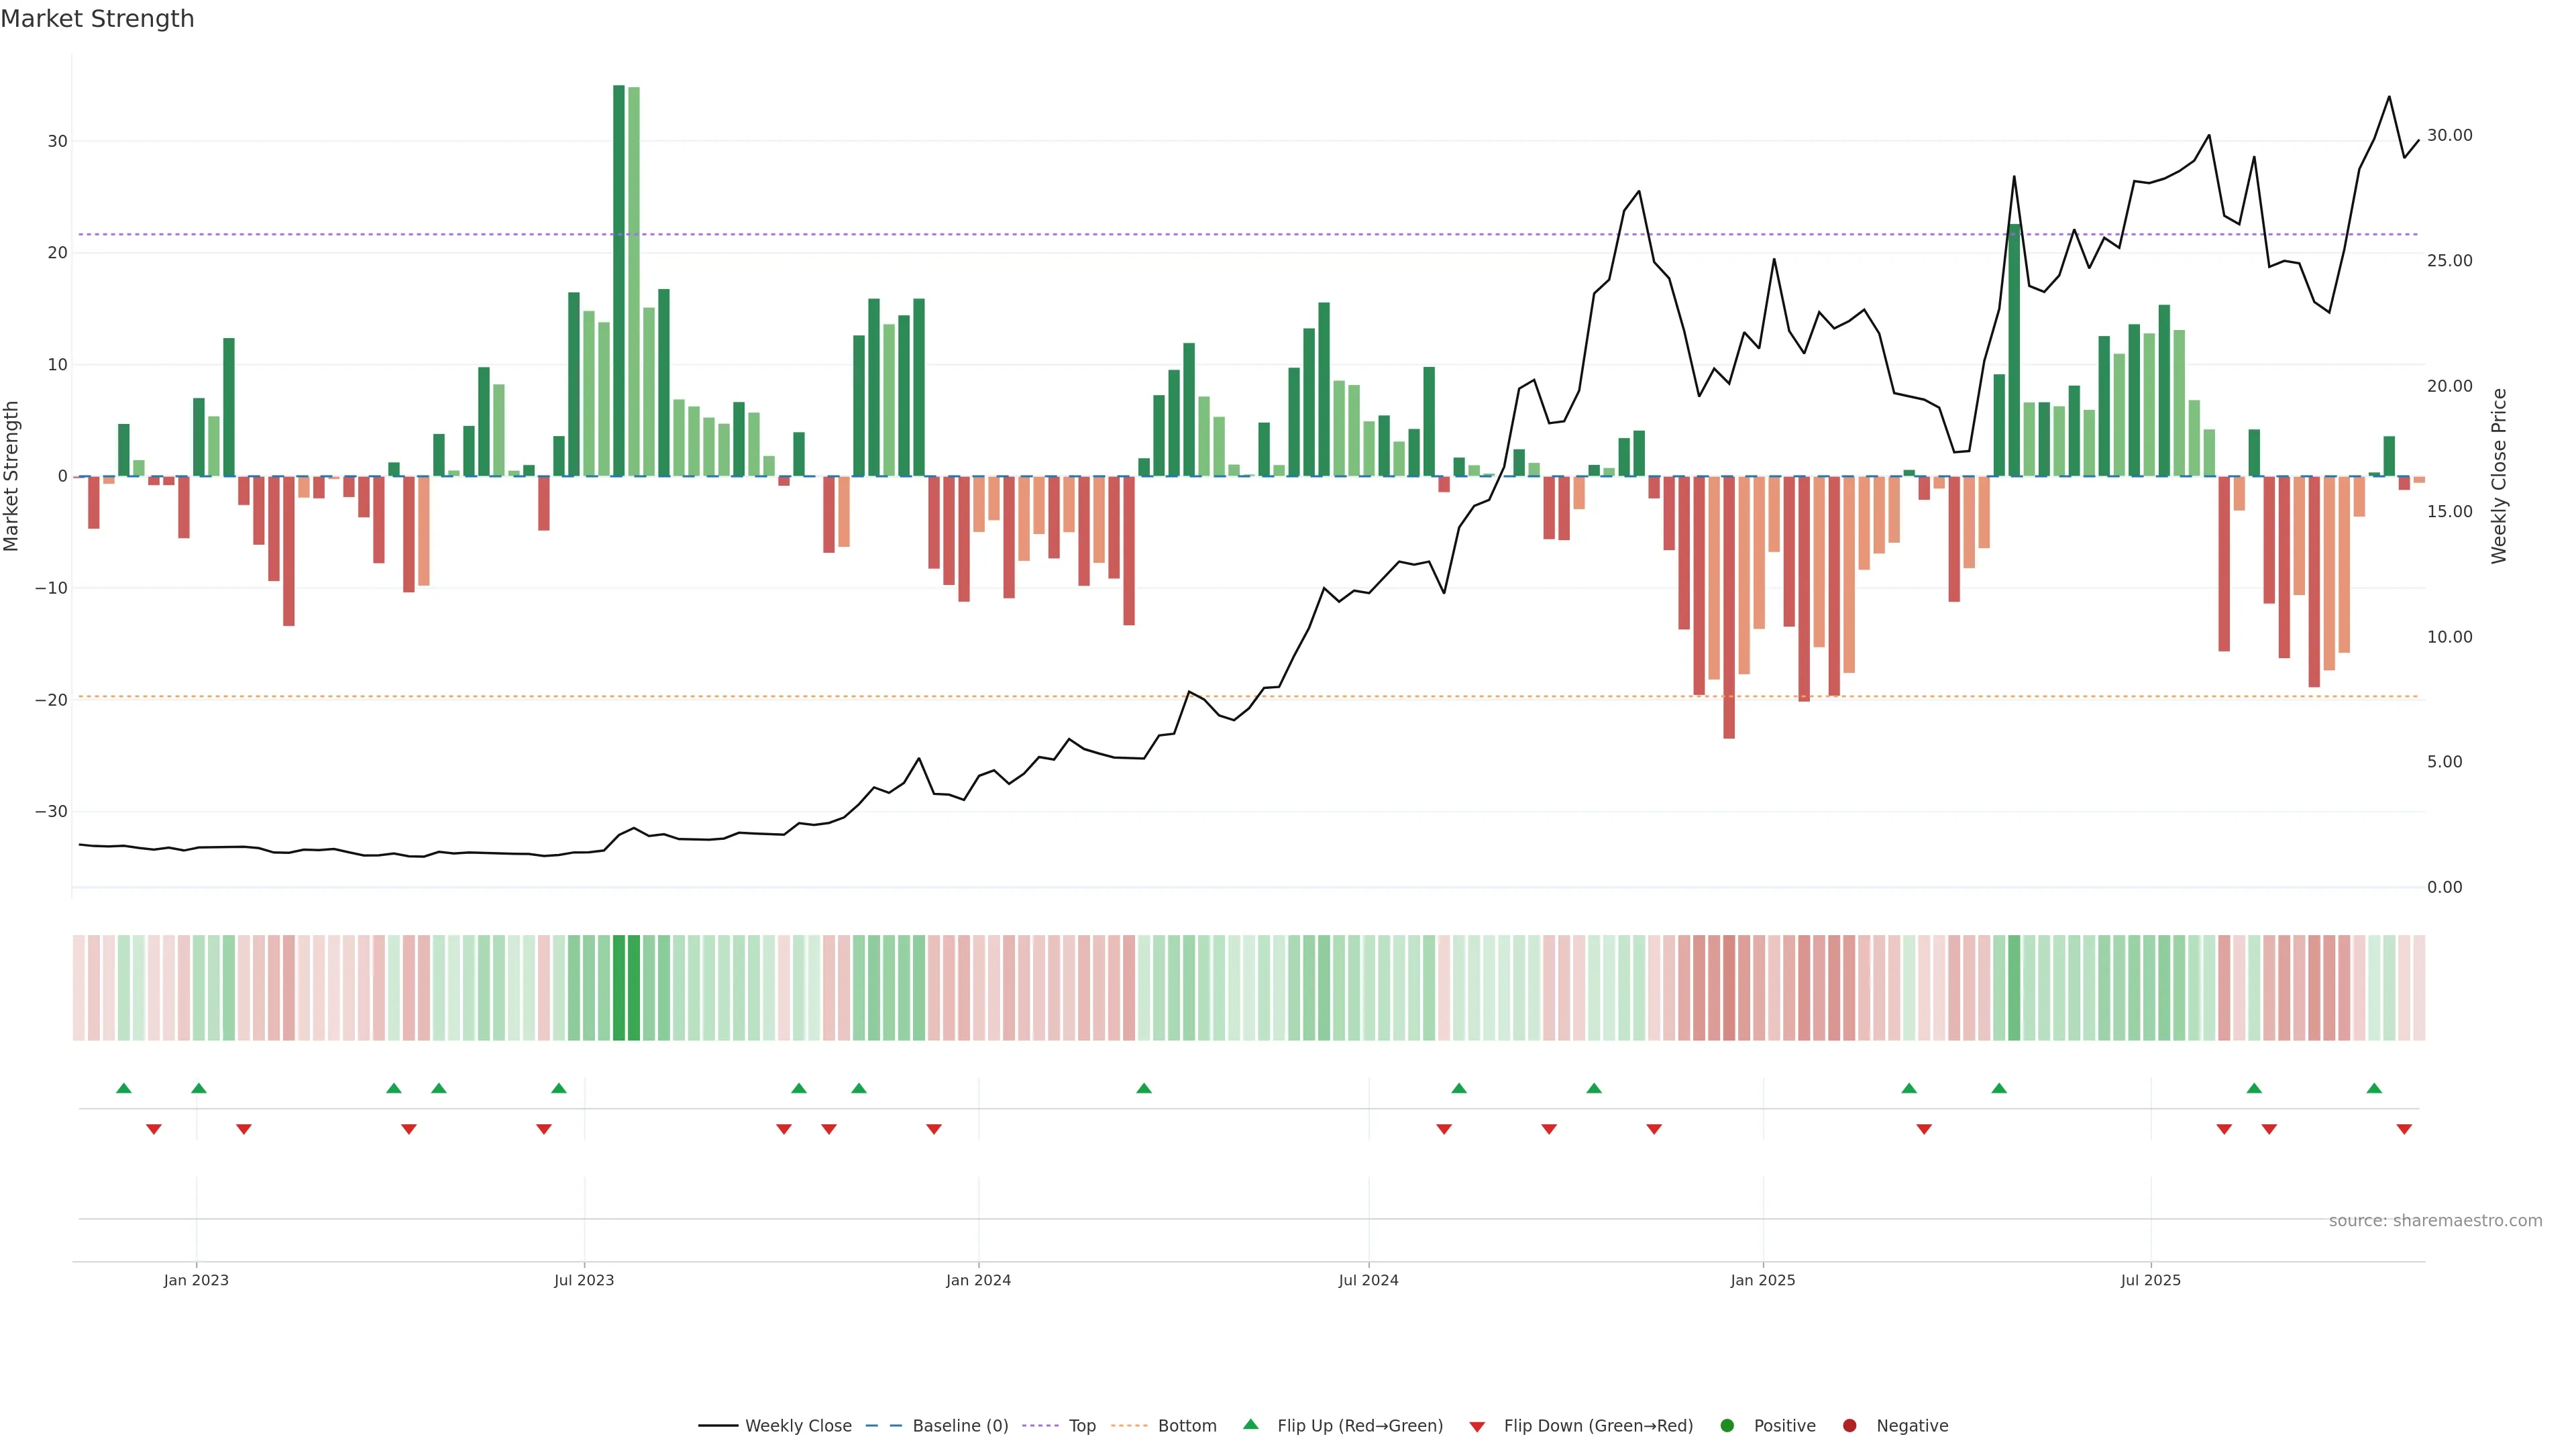Click the tallest green bar in July 2023

click(x=619, y=280)
